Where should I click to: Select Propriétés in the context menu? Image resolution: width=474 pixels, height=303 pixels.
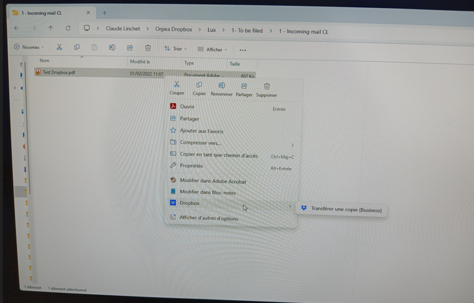pos(232,166)
